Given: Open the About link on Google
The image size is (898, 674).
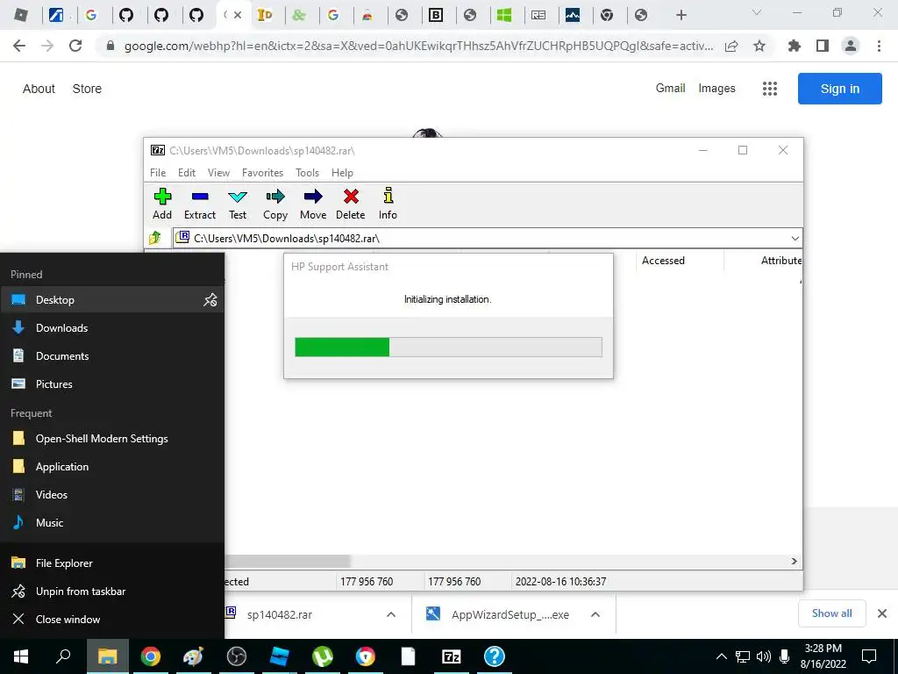Looking at the screenshot, I should click(x=39, y=89).
